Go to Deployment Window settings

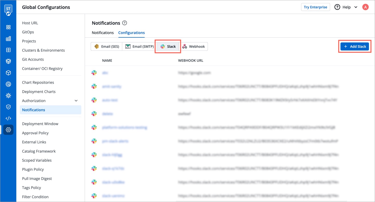[40, 124]
